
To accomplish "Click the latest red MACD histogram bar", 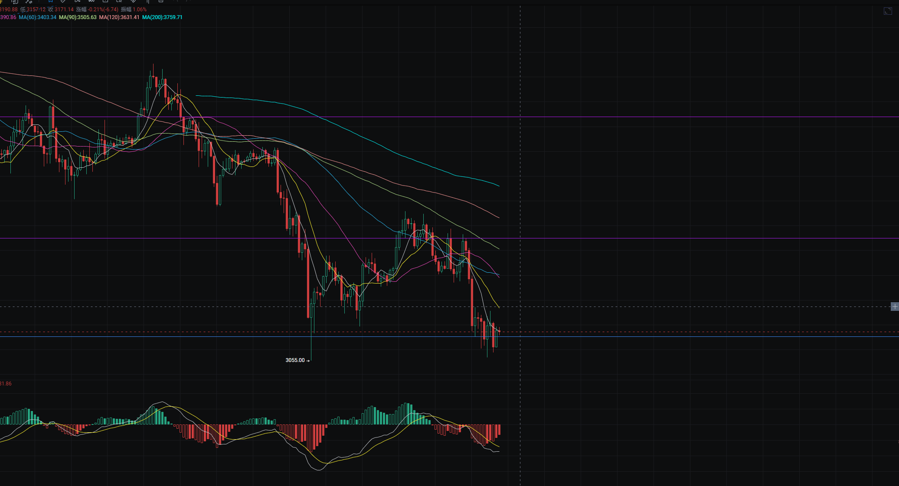I will click(500, 429).
